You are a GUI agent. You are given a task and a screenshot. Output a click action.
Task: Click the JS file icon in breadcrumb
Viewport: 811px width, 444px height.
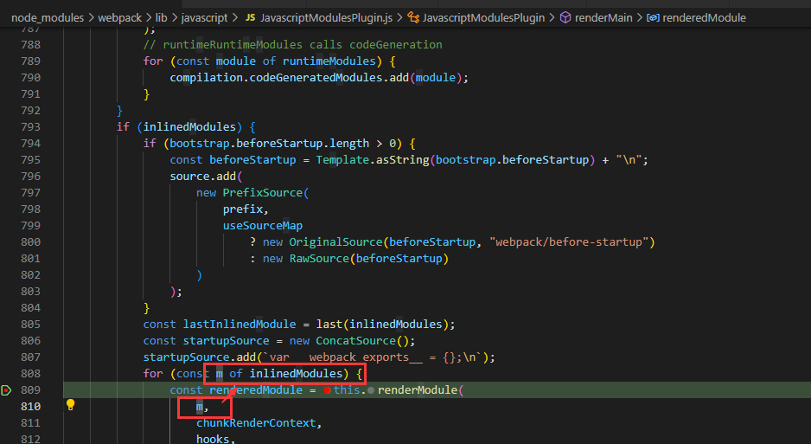pyautogui.click(x=251, y=17)
